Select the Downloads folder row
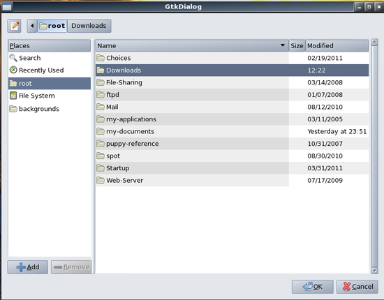The image size is (384, 300). pyautogui.click(x=232, y=70)
